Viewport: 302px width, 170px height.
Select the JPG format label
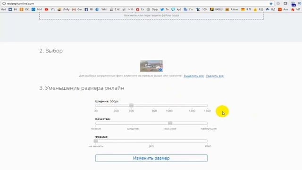(151, 146)
